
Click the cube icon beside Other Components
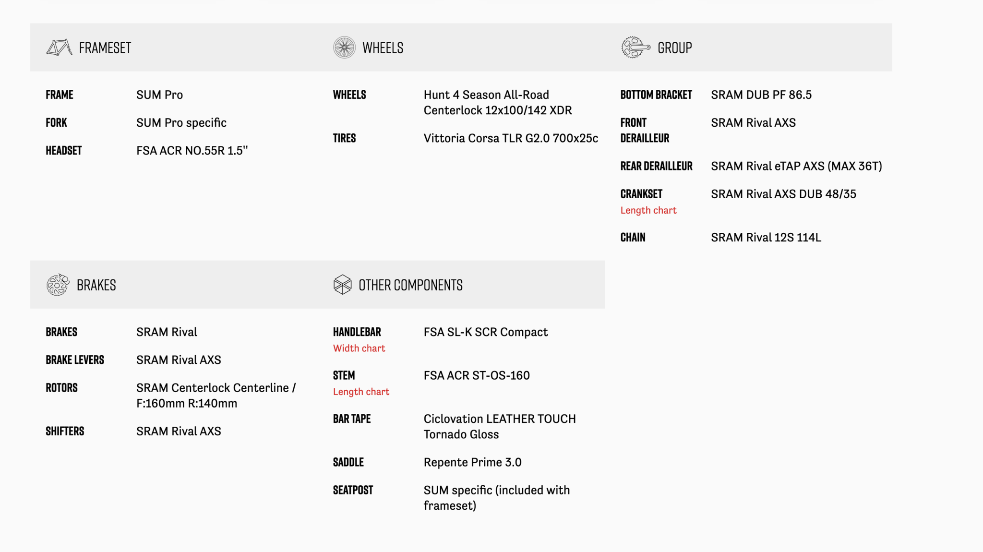(342, 285)
